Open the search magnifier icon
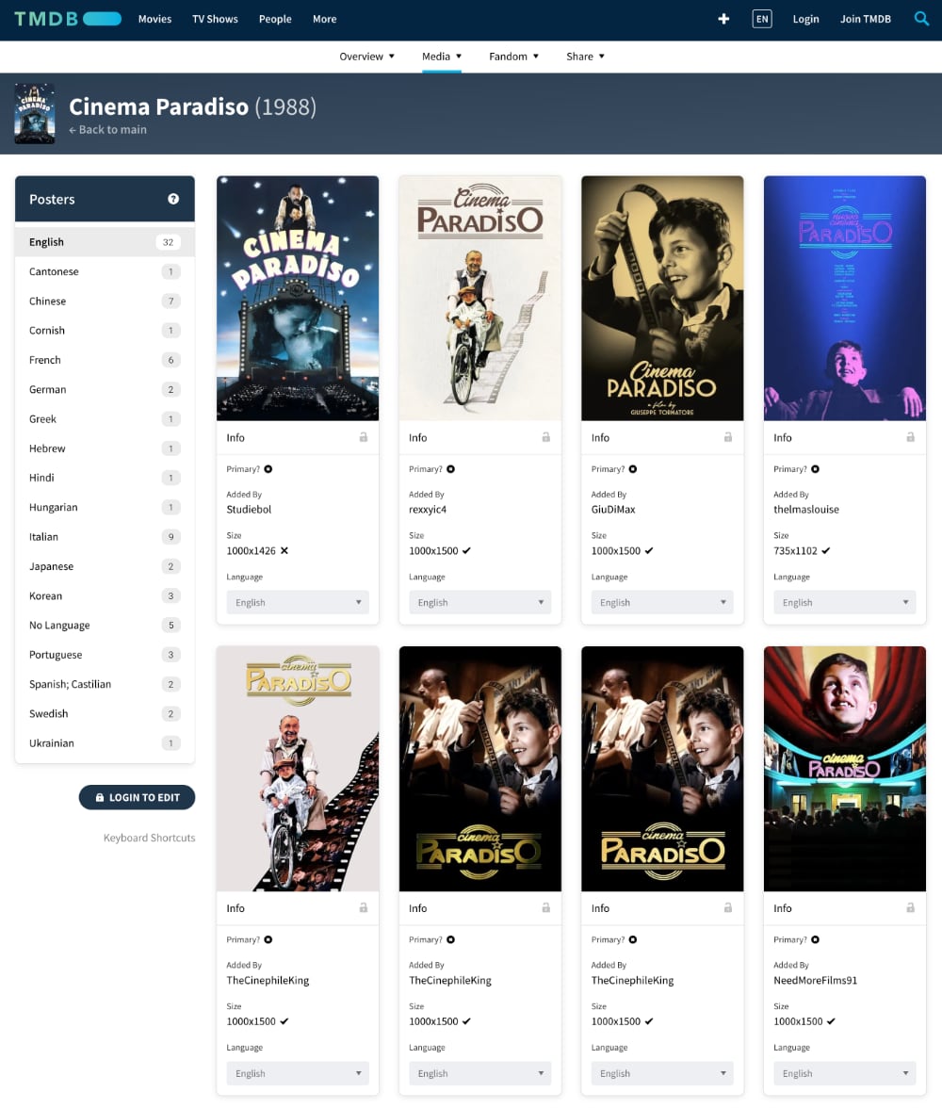Image resolution: width=942 pixels, height=1108 pixels. [x=921, y=19]
